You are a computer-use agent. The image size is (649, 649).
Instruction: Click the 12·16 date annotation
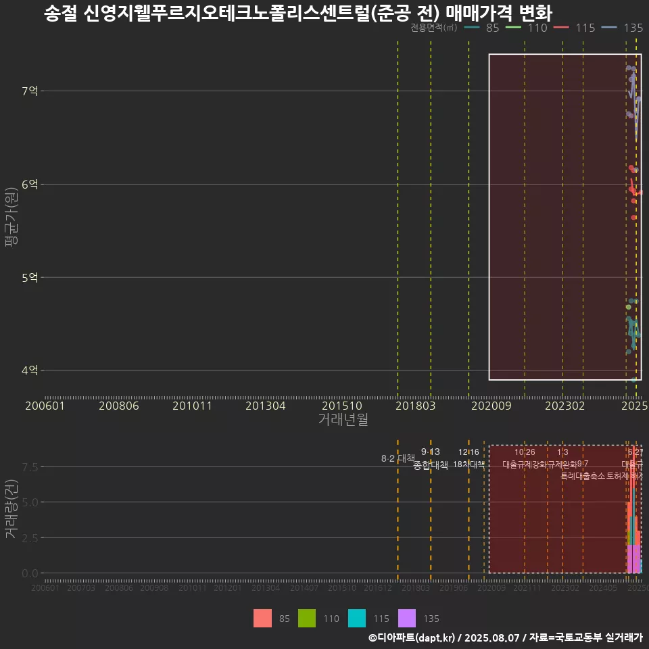pos(468,452)
